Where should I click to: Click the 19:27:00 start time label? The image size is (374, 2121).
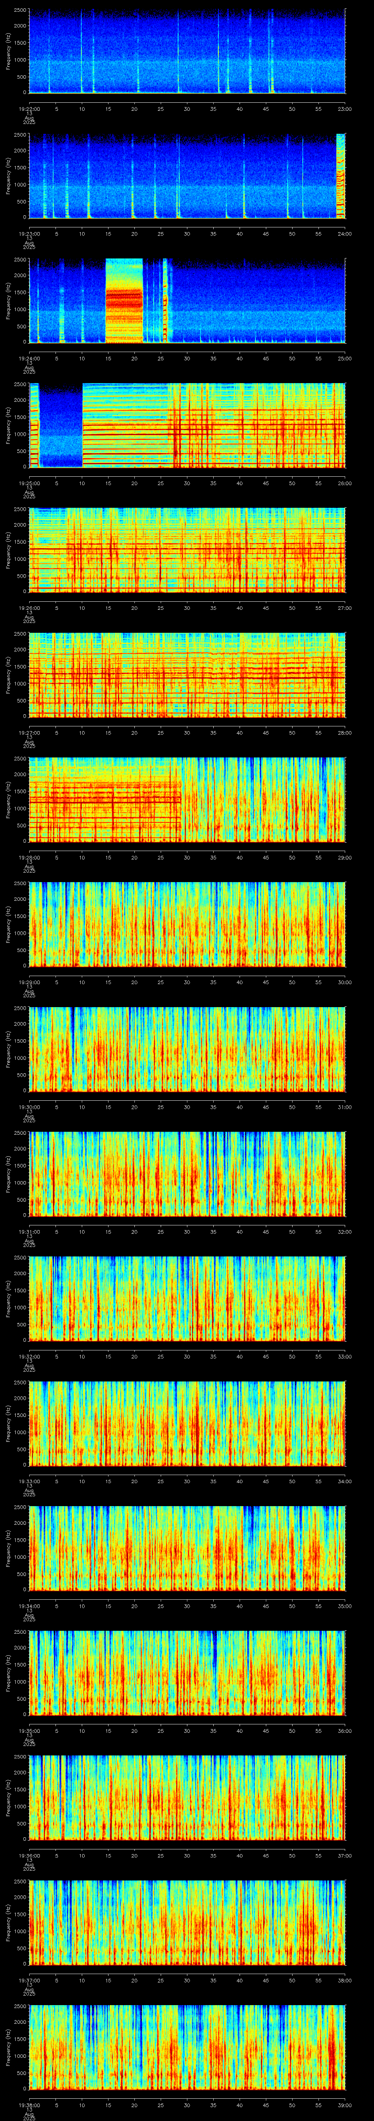pyautogui.click(x=29, y=733)
